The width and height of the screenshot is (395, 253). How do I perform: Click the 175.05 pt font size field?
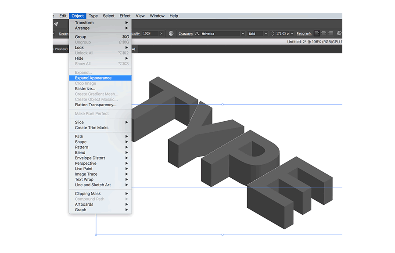(x=282, y=33)
